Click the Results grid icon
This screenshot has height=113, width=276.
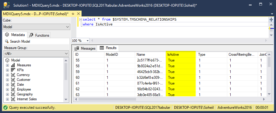pyautogui.click(x=102, y=48)
